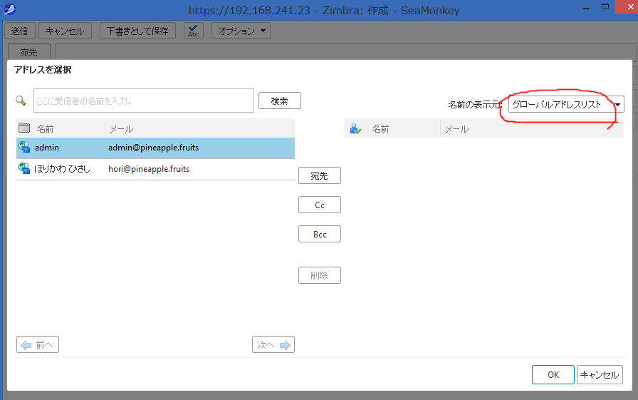Viewport: 638px width, 400px height.
Task: Click the 検索 search button
Action: [279, 101]
